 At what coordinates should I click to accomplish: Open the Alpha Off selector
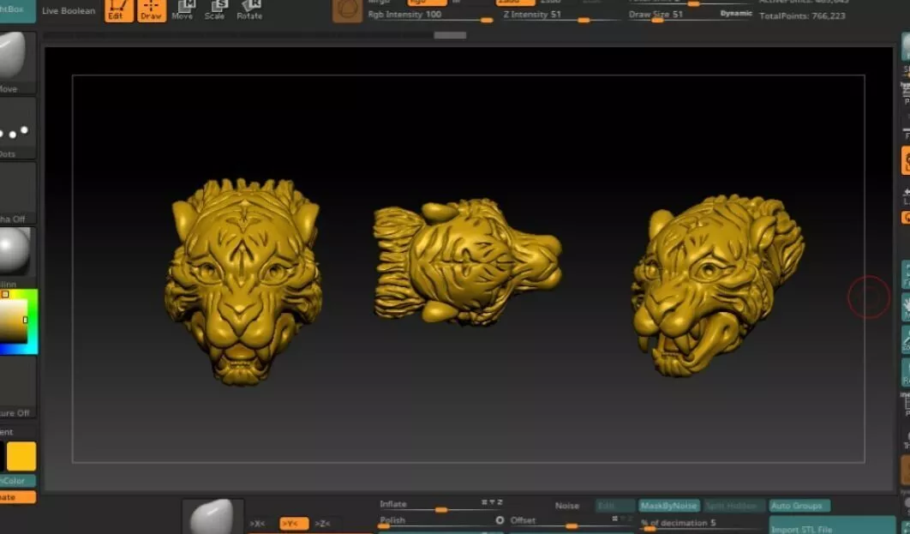(x=17, y=193)
